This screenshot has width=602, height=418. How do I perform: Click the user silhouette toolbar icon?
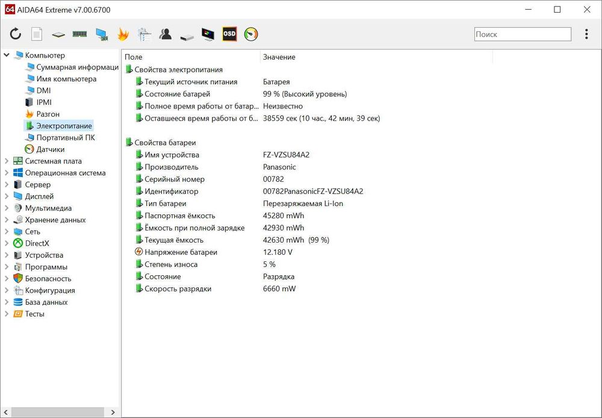coord(166,34)
